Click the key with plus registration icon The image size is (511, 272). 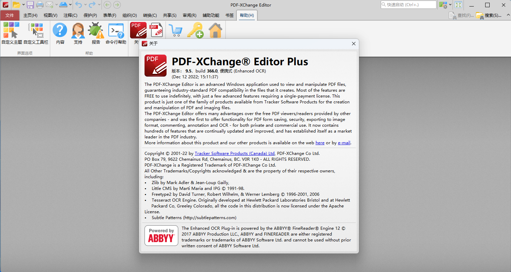click(x=195, y=30)
